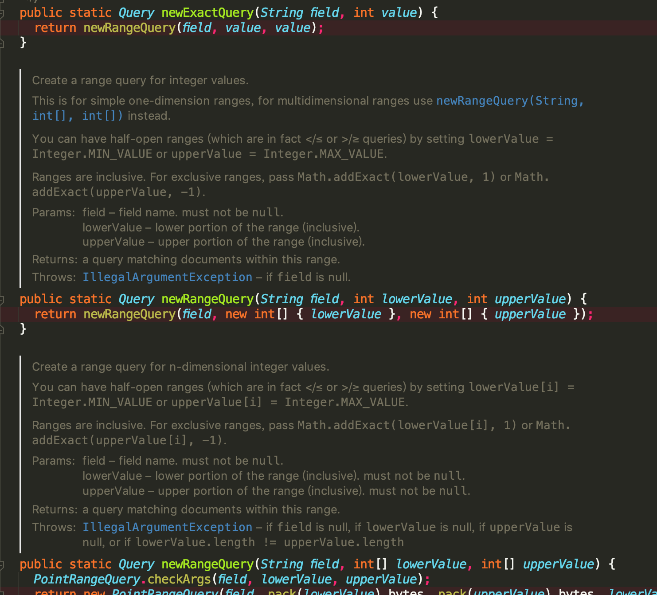Click the Params: label in the first Javadoc

tap(53, 212)
